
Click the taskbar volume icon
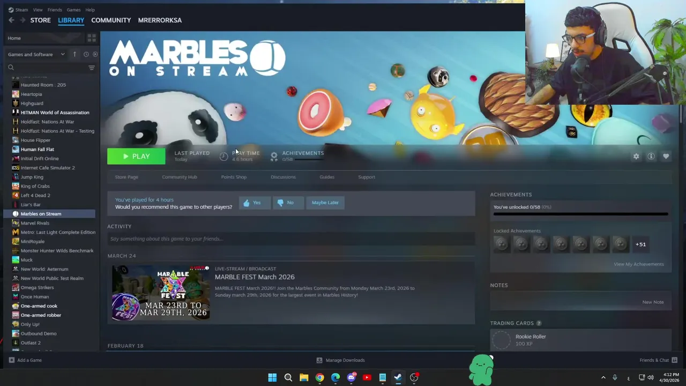coord(651,378)
